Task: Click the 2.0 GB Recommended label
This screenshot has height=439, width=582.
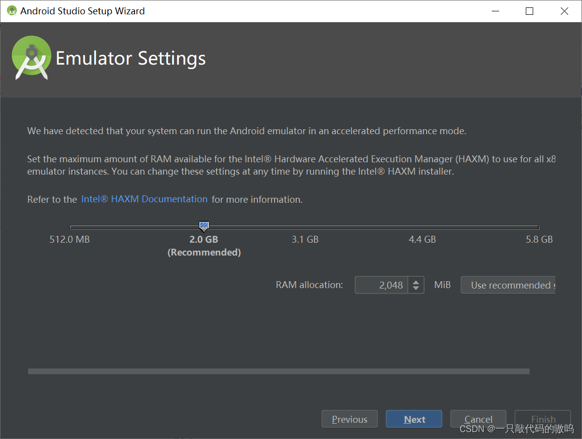Action: coord(204,246)
